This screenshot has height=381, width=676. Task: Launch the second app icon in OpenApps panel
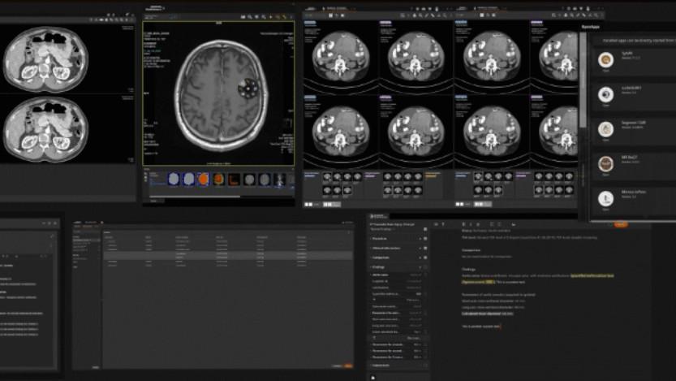coord(605,94)
